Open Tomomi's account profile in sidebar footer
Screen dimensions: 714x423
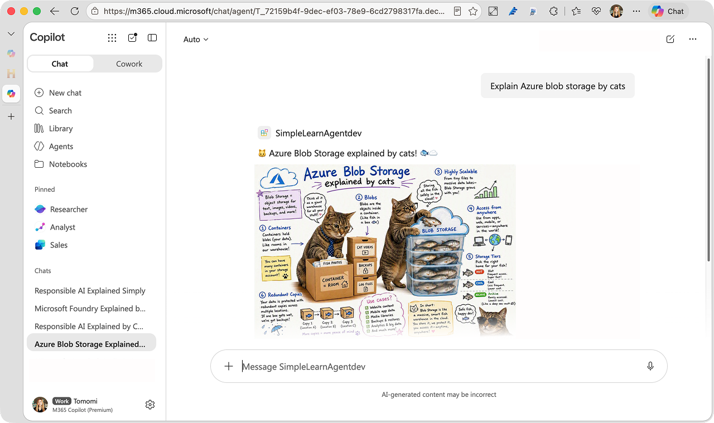(x=73, y=405)
